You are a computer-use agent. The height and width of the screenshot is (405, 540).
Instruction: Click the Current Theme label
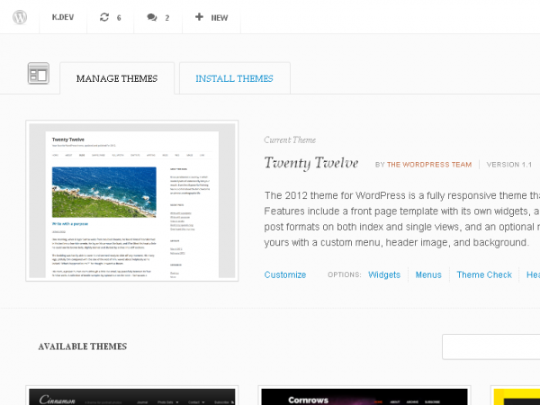[290, 139]
